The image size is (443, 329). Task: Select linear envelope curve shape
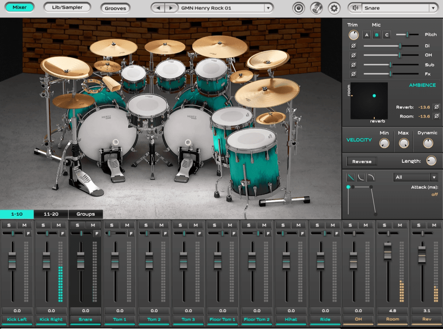coord(351,177)
